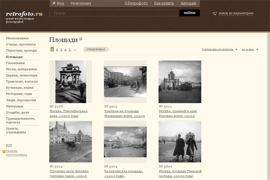Select the Мосты, набережные category

pos(22,69)
